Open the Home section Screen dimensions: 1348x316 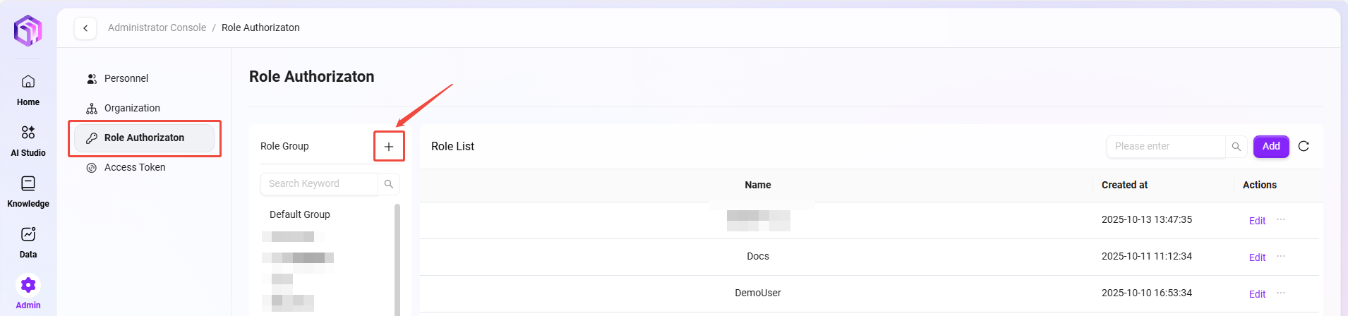click(28, 90)
